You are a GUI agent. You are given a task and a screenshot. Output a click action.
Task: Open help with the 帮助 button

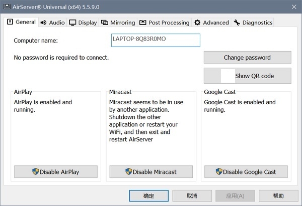278,195
